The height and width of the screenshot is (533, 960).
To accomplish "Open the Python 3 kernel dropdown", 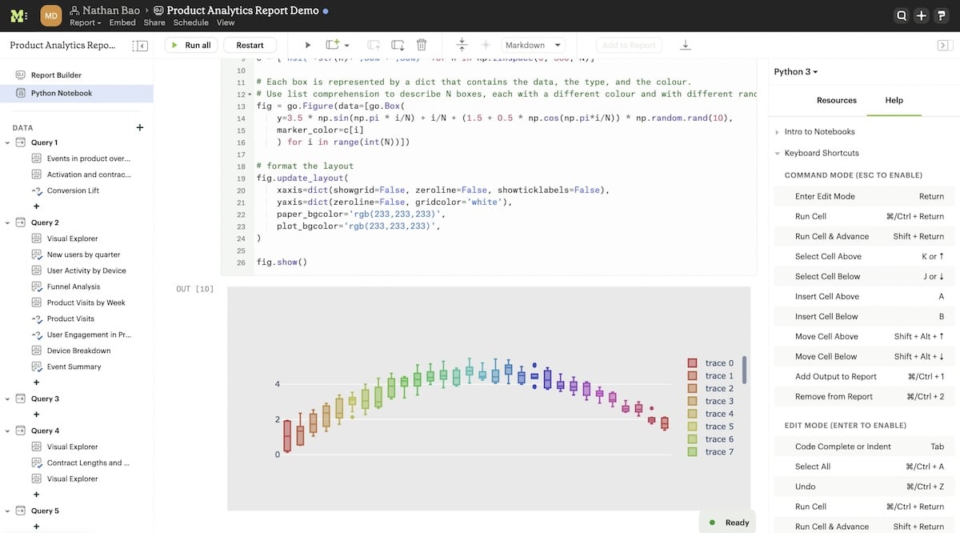I will pyautogui.click(x=794, y=71).
